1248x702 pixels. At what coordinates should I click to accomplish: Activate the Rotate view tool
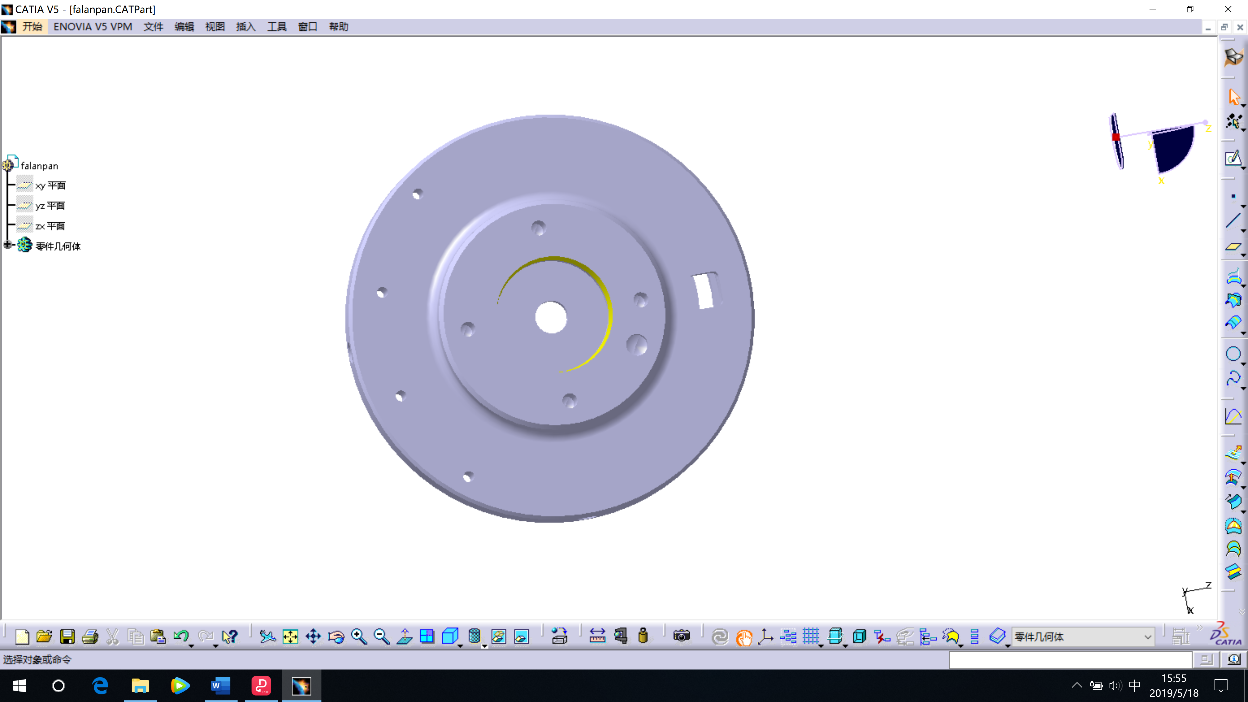click(x=336, y=636)
